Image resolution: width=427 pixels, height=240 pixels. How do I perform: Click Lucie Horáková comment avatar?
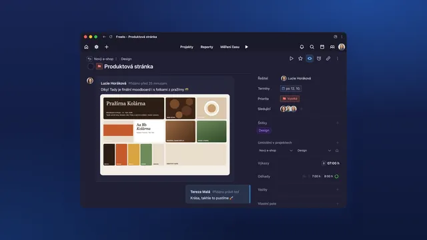tap(90, 81)
